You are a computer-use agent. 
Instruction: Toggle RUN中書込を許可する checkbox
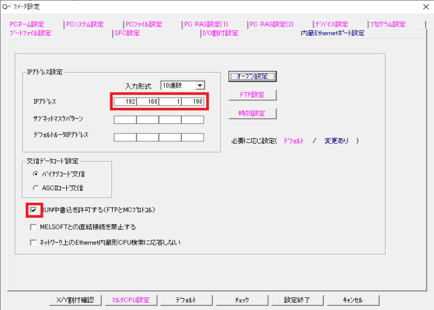33,210
